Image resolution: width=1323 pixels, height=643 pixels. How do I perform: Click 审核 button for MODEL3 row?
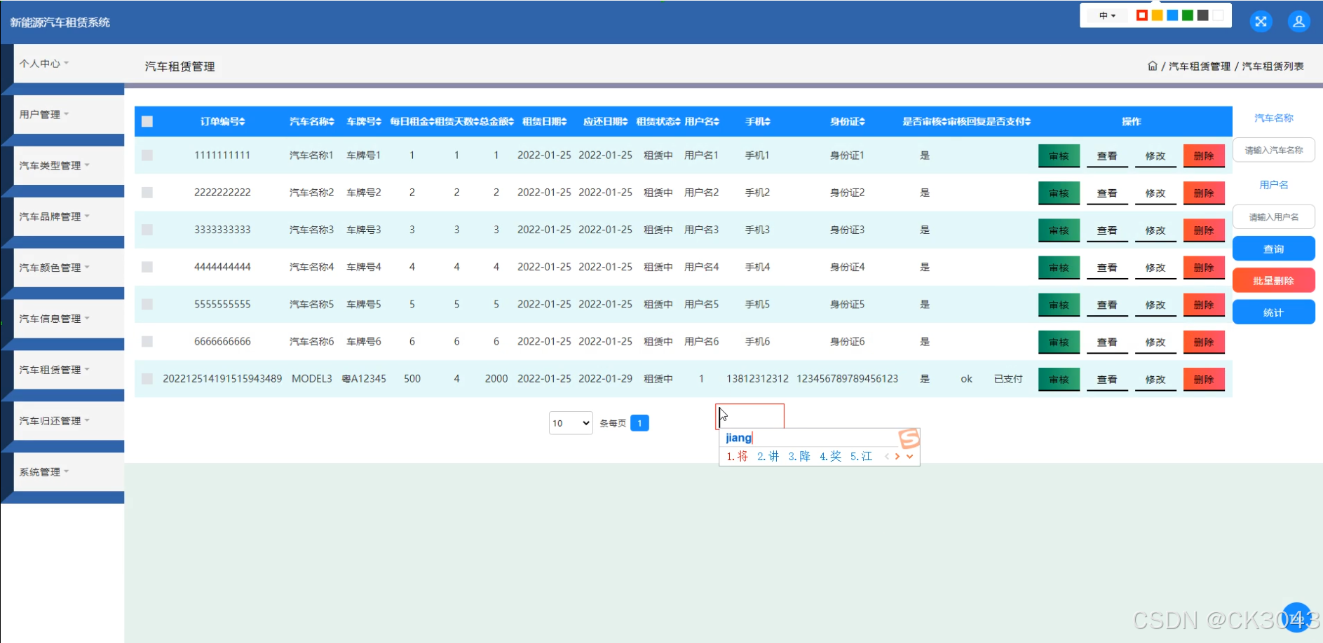pyautogui.click(x=1059, y=379)
